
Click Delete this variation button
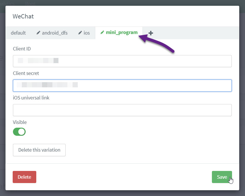(39, 150)
